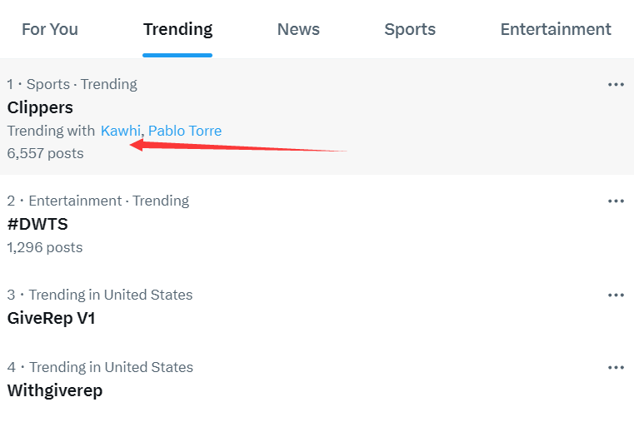
Task: Go to the Sports tab
Action: [x=410, y=29]
